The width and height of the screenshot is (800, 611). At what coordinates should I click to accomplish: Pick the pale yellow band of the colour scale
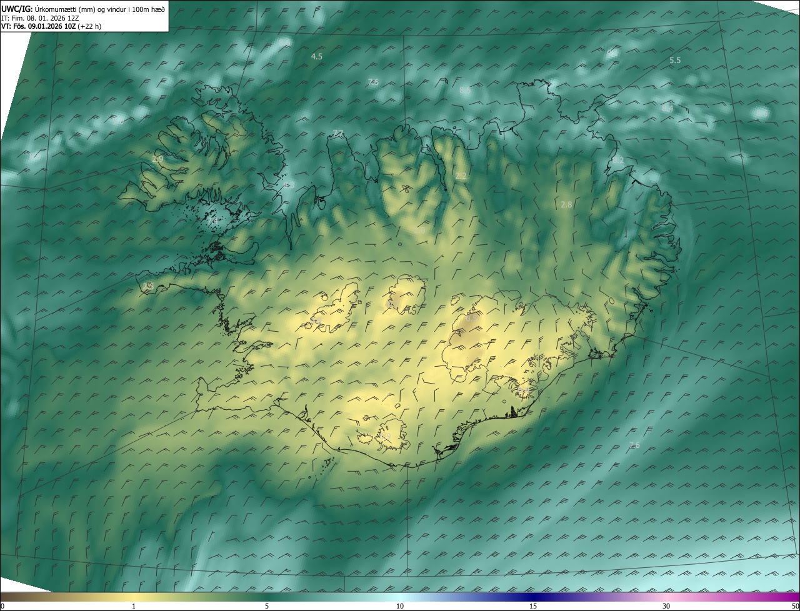point(134,597)
